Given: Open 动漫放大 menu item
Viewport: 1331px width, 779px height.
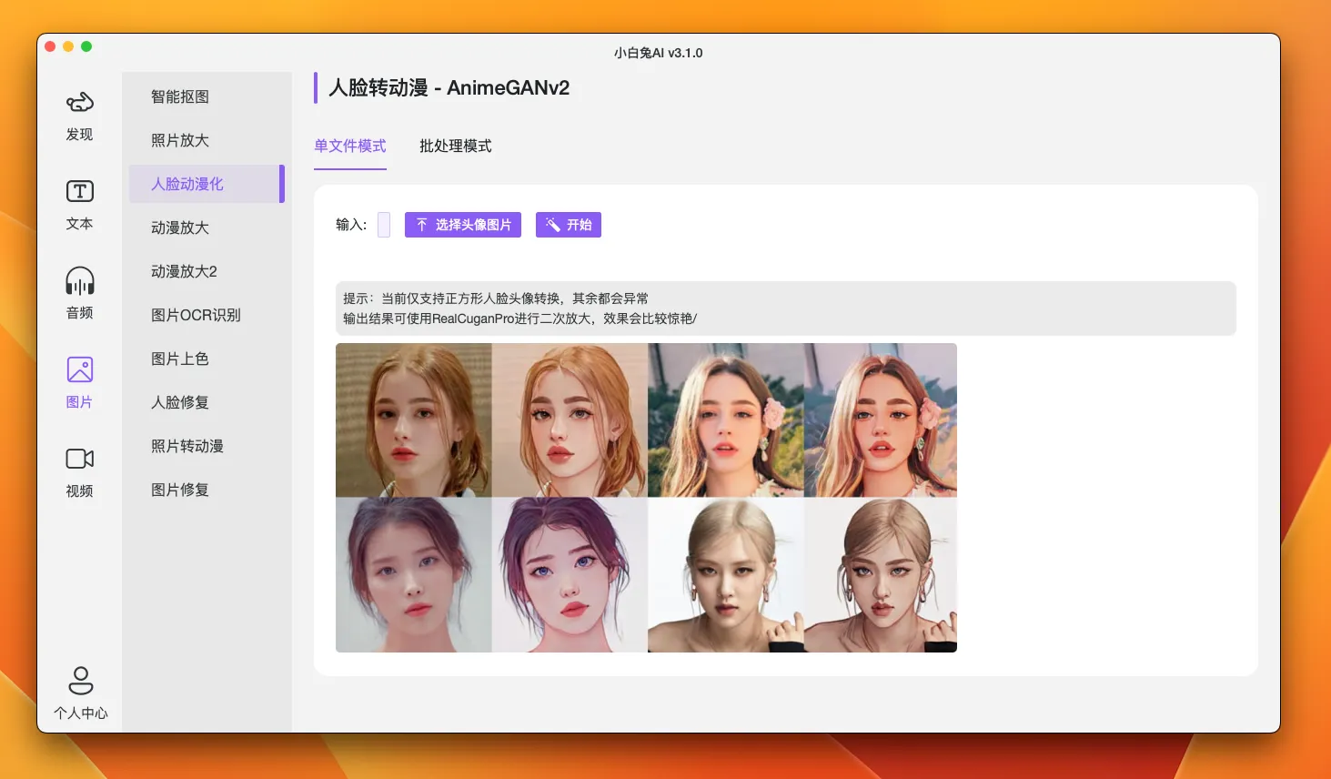Looking at the screenshot, I should pos(207,228).
